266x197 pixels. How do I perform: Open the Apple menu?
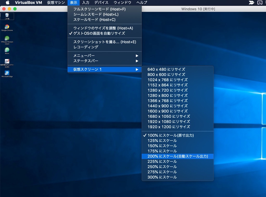pos(8,2)
